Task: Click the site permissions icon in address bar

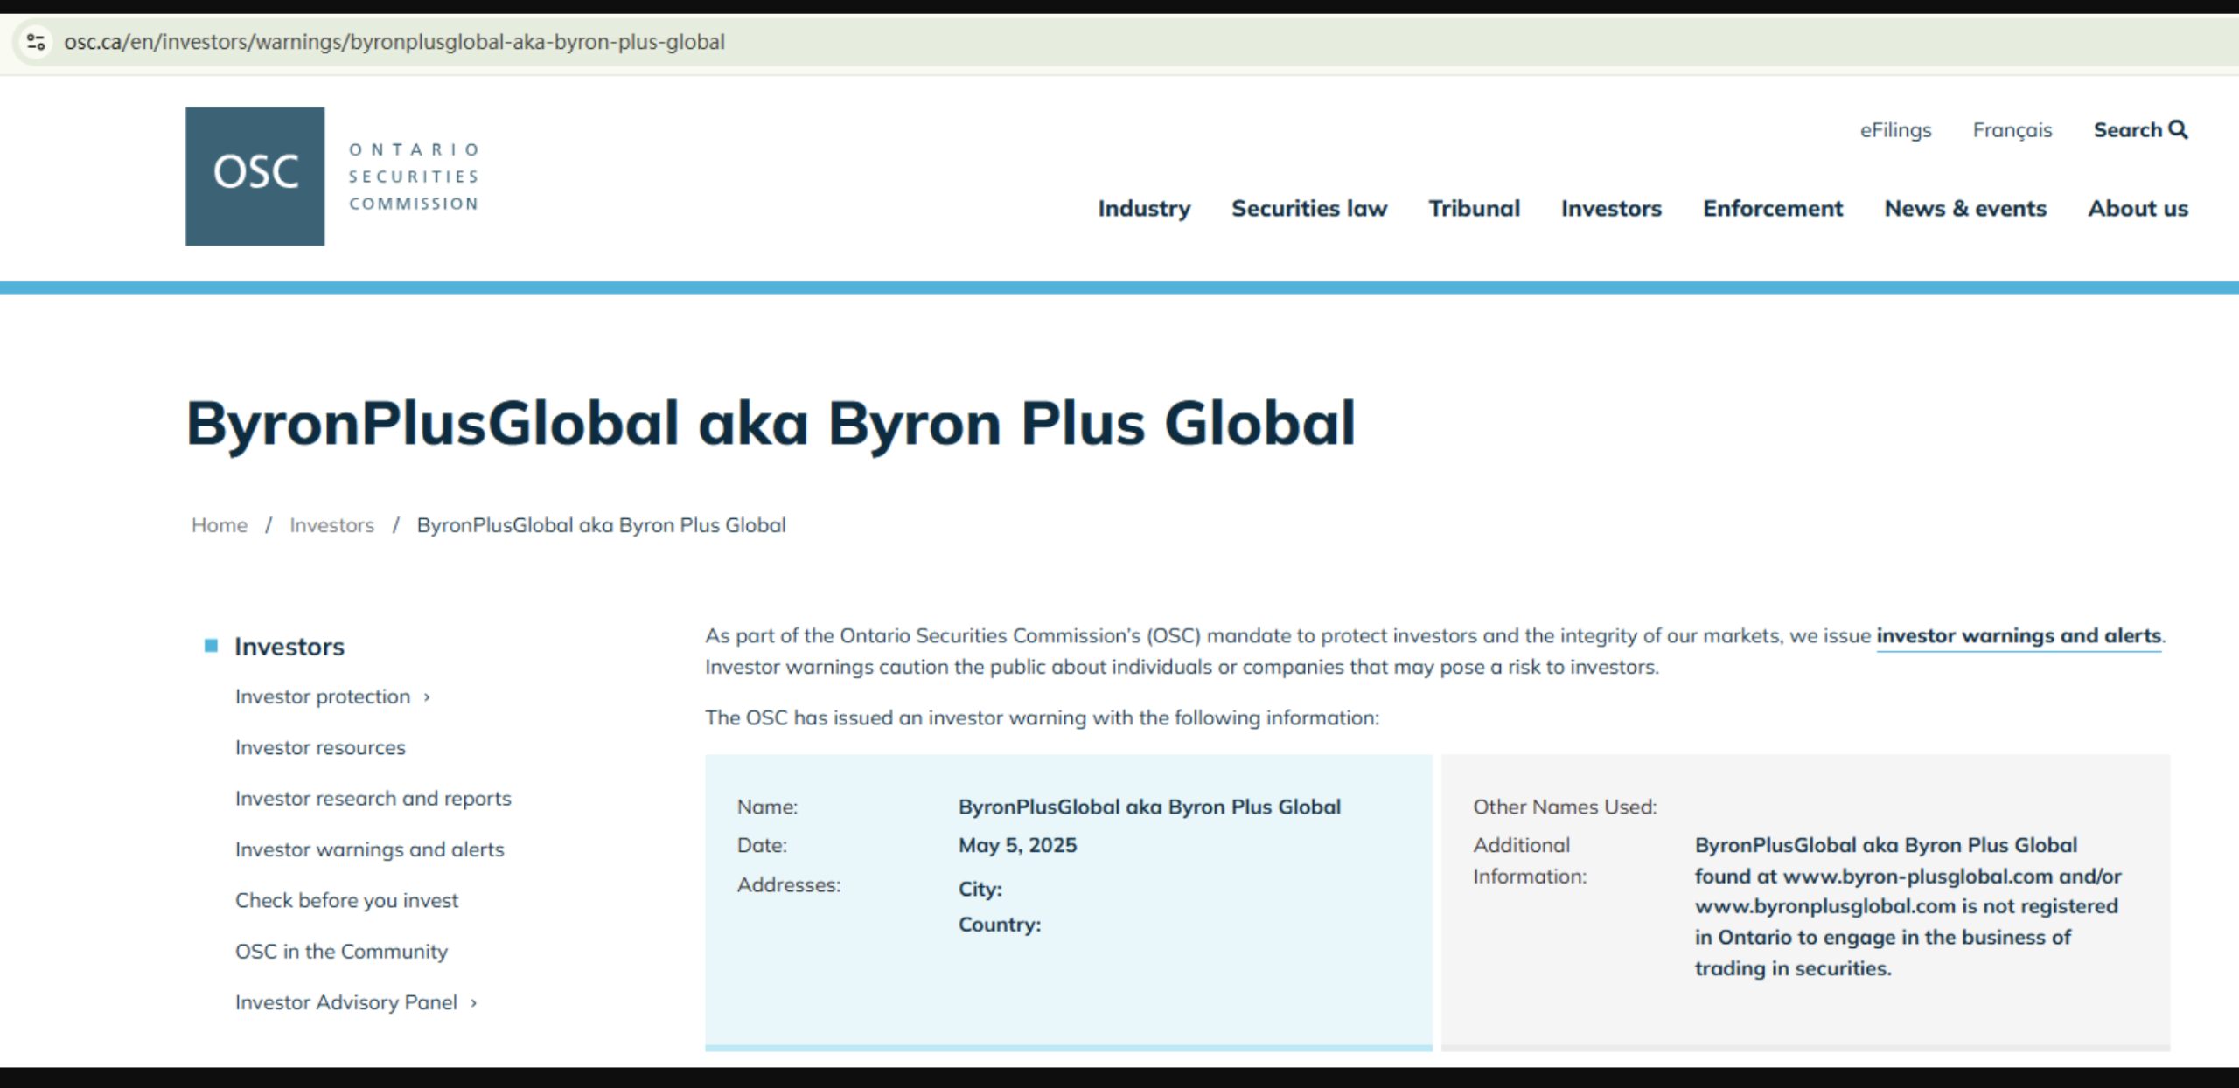Action: [x=34, y=40]
